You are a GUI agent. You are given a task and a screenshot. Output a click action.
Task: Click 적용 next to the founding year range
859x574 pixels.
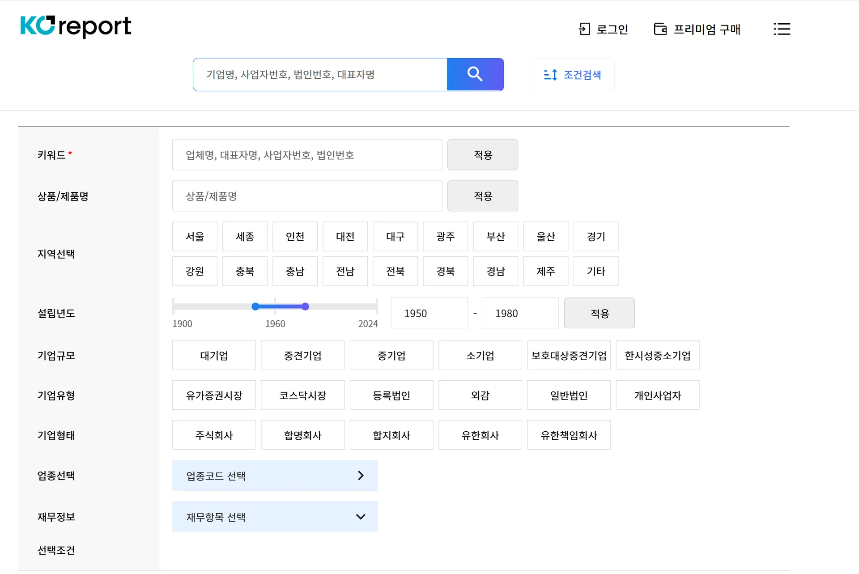point(599,313)
